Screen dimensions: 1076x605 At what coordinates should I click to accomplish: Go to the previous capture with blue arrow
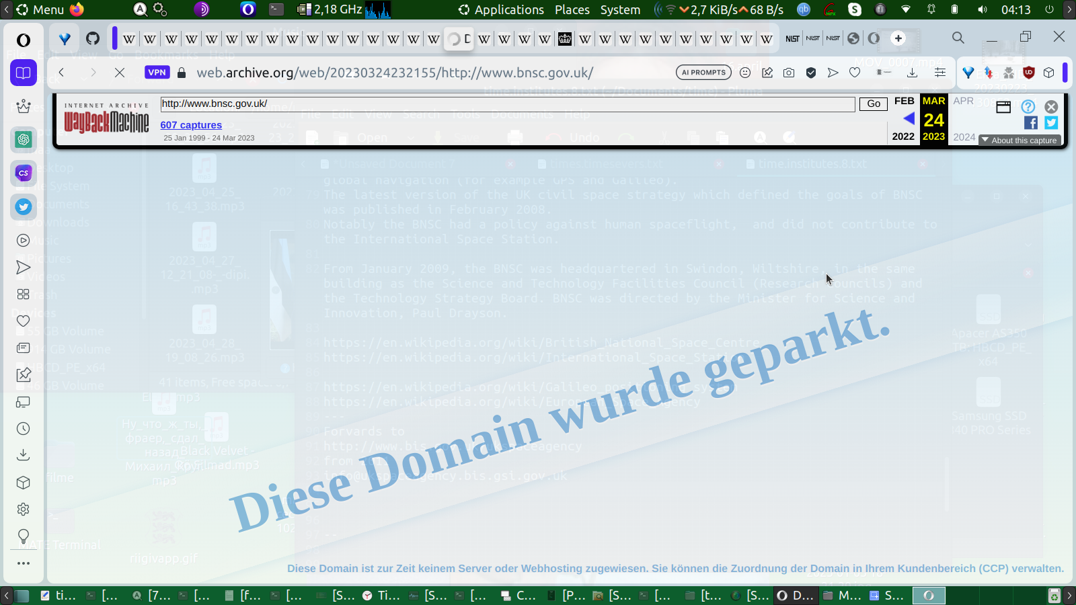point(909,119)
